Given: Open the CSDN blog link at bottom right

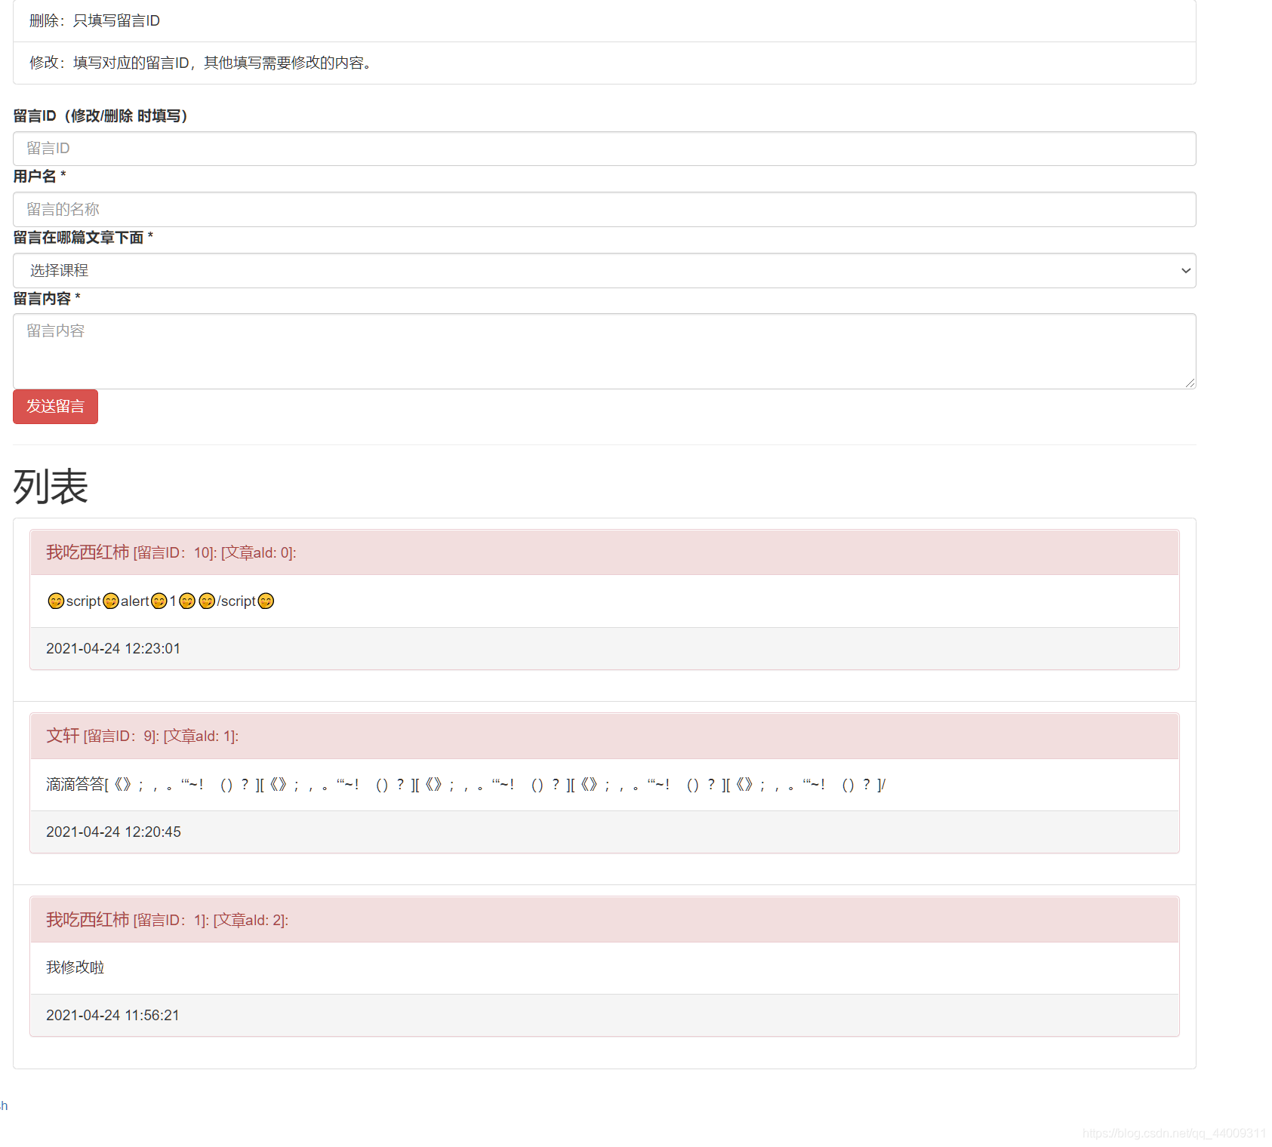Looking at the screenshot, I should coord(1173,1133).
